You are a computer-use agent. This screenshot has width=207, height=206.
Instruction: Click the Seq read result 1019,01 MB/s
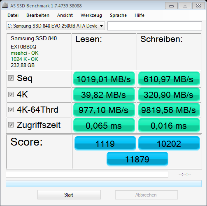[104, 79]
